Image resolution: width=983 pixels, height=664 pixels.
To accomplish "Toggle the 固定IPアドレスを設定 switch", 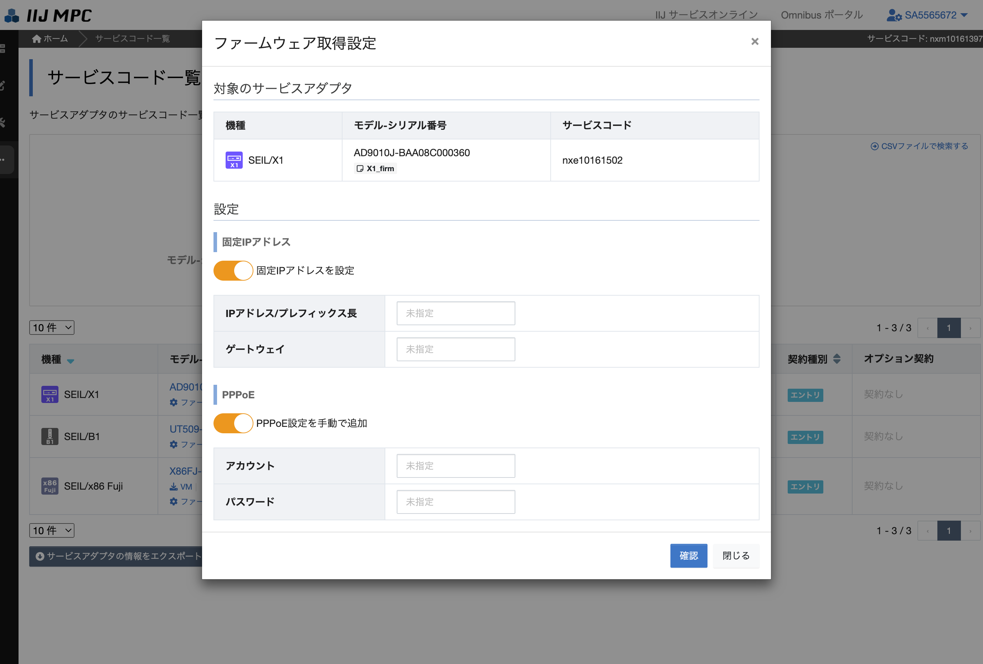I will point(233,270).
